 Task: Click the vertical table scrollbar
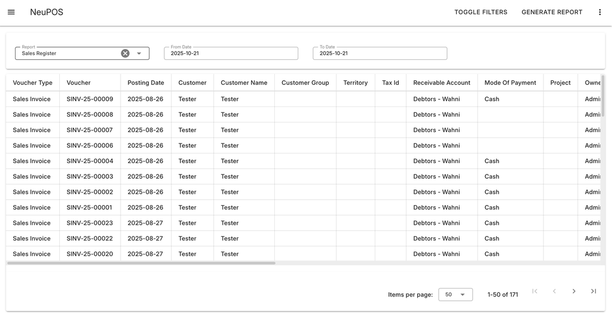pyautogui.click(x=603, y=96)
